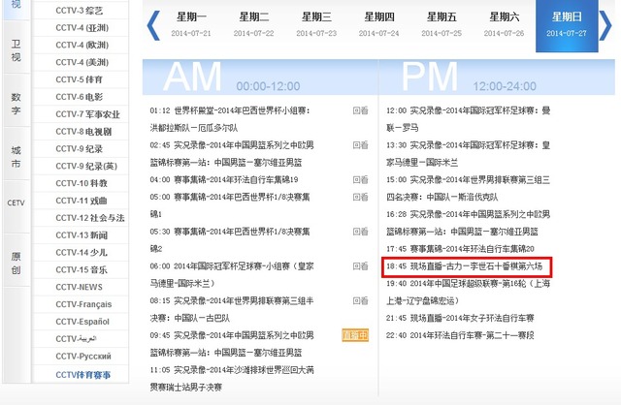621x405 pixels.
Task: Open the 06:00 国际冠军杯足球赛 listing
Action: point(232,275)
